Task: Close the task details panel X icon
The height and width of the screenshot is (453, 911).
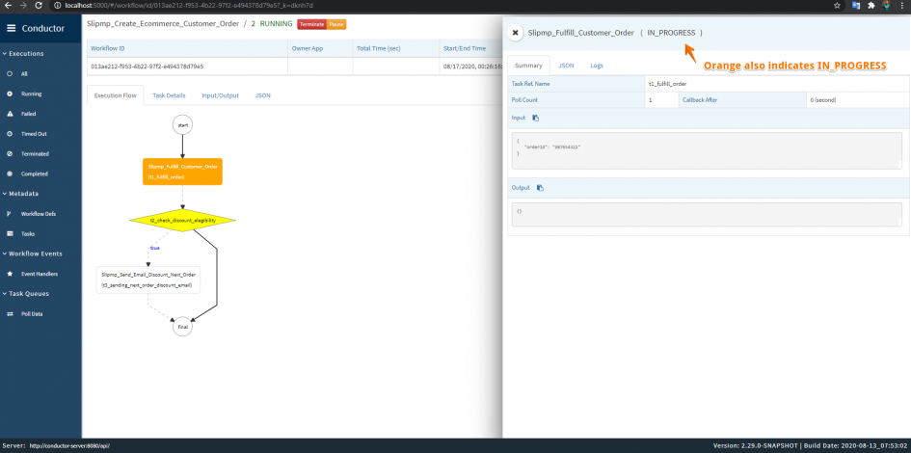Action: click(x=516, y=33)
